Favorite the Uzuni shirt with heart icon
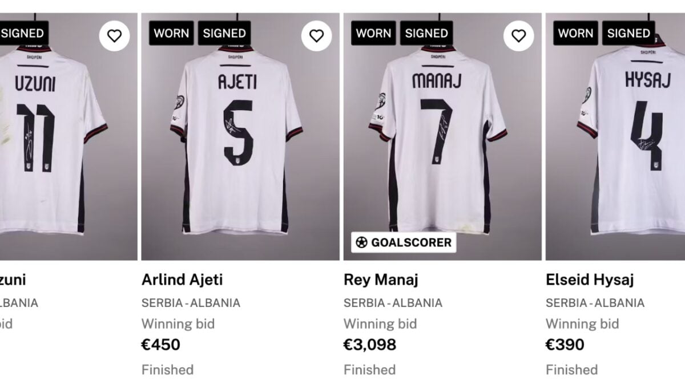The width and height of the screenshot is (685, 385). (114, 37)
